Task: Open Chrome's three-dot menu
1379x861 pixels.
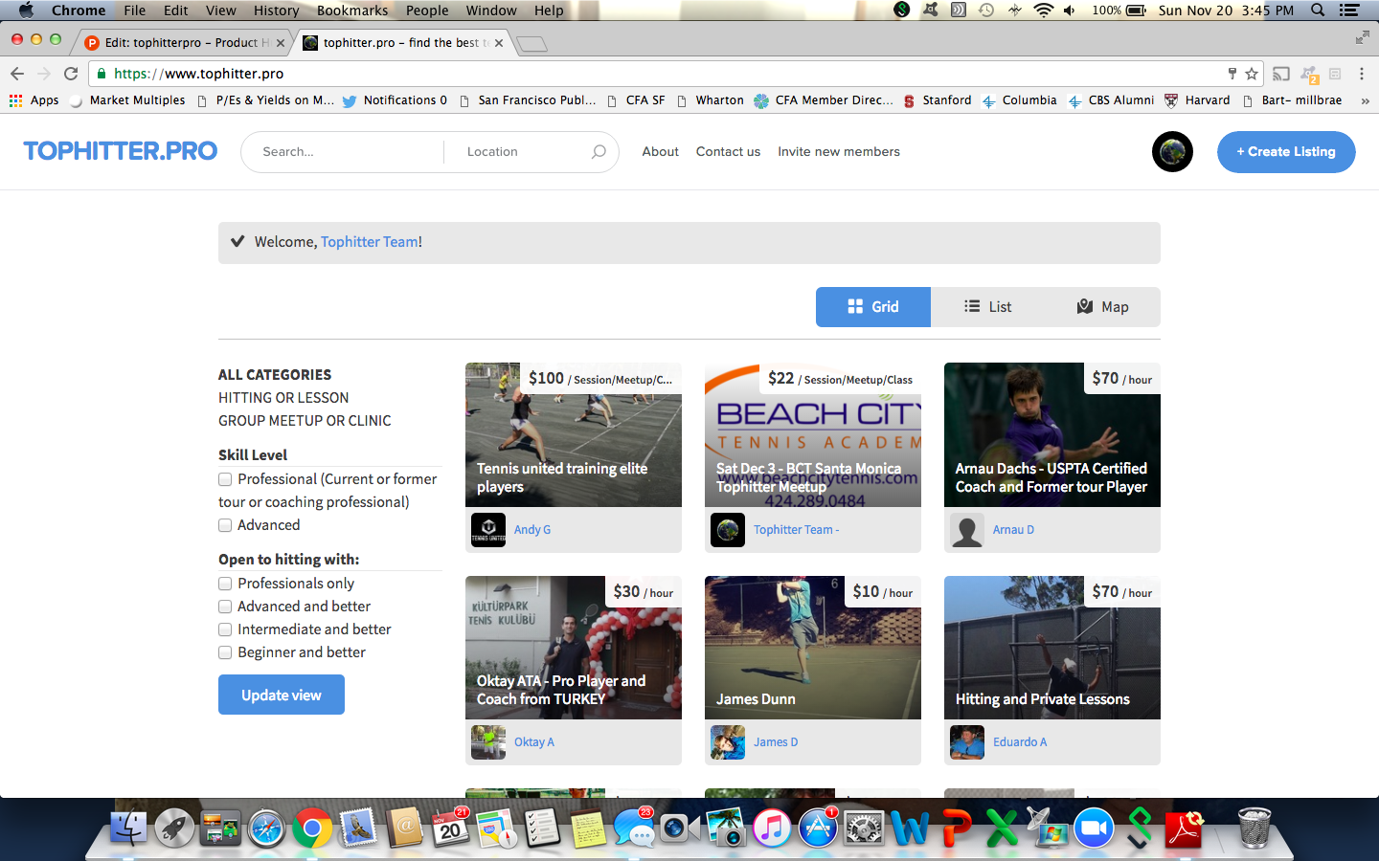Action: (x=1361, y=74)
